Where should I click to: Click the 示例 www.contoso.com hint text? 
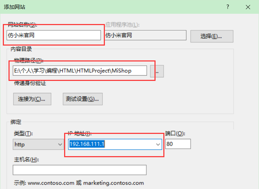(x=79, y=183)
